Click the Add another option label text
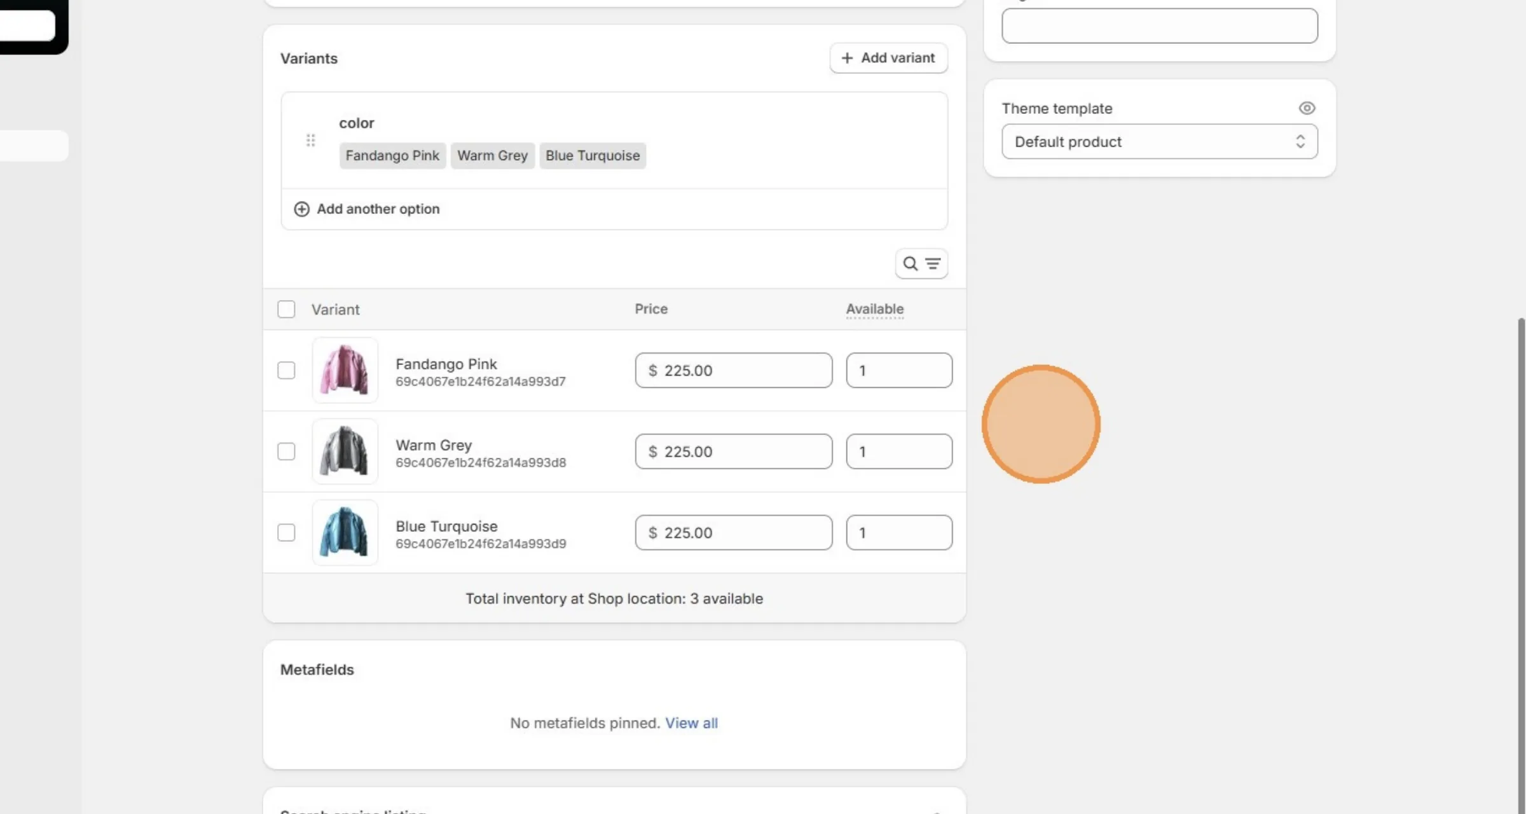The image size is (1526, 814). pos(378,209)
